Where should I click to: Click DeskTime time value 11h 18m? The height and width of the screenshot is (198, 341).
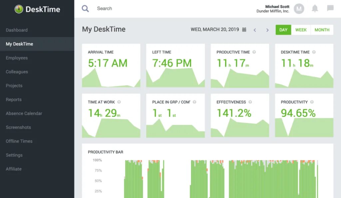(x=297, y=63)
